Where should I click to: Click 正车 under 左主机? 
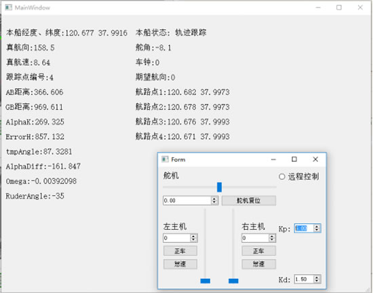(180, 251)
